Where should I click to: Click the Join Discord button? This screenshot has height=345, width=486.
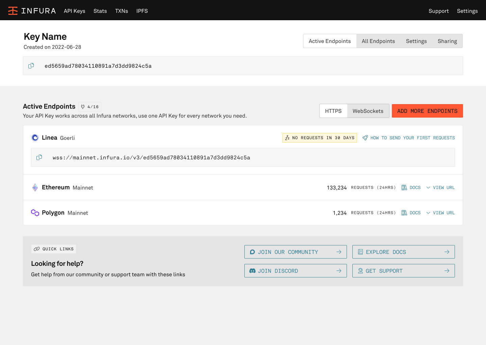[296, 271]
